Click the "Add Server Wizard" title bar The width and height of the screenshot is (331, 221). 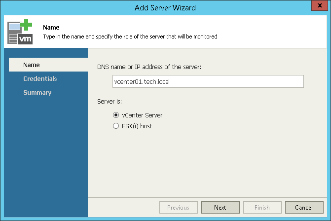pos(165,7)
